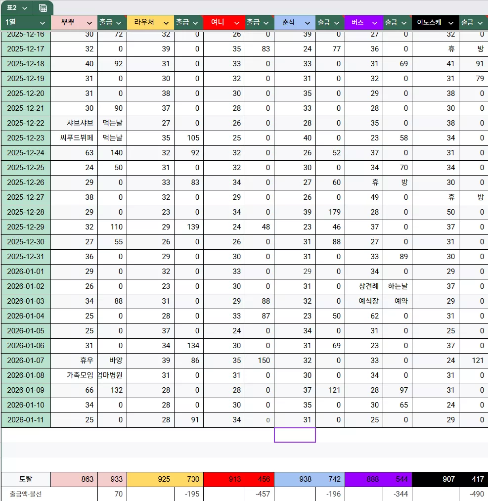This screenshot has height=501, width=488.
Task: Select the 출금액-블선 label cell
Action: (26, 494)
